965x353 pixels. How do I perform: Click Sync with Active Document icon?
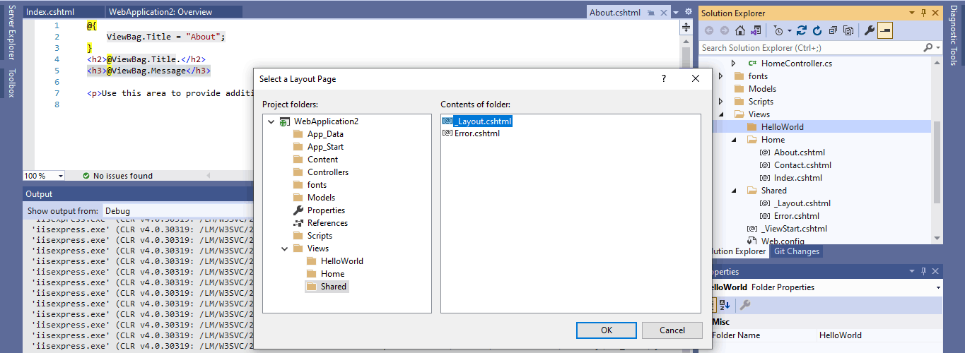coord(802,30)
